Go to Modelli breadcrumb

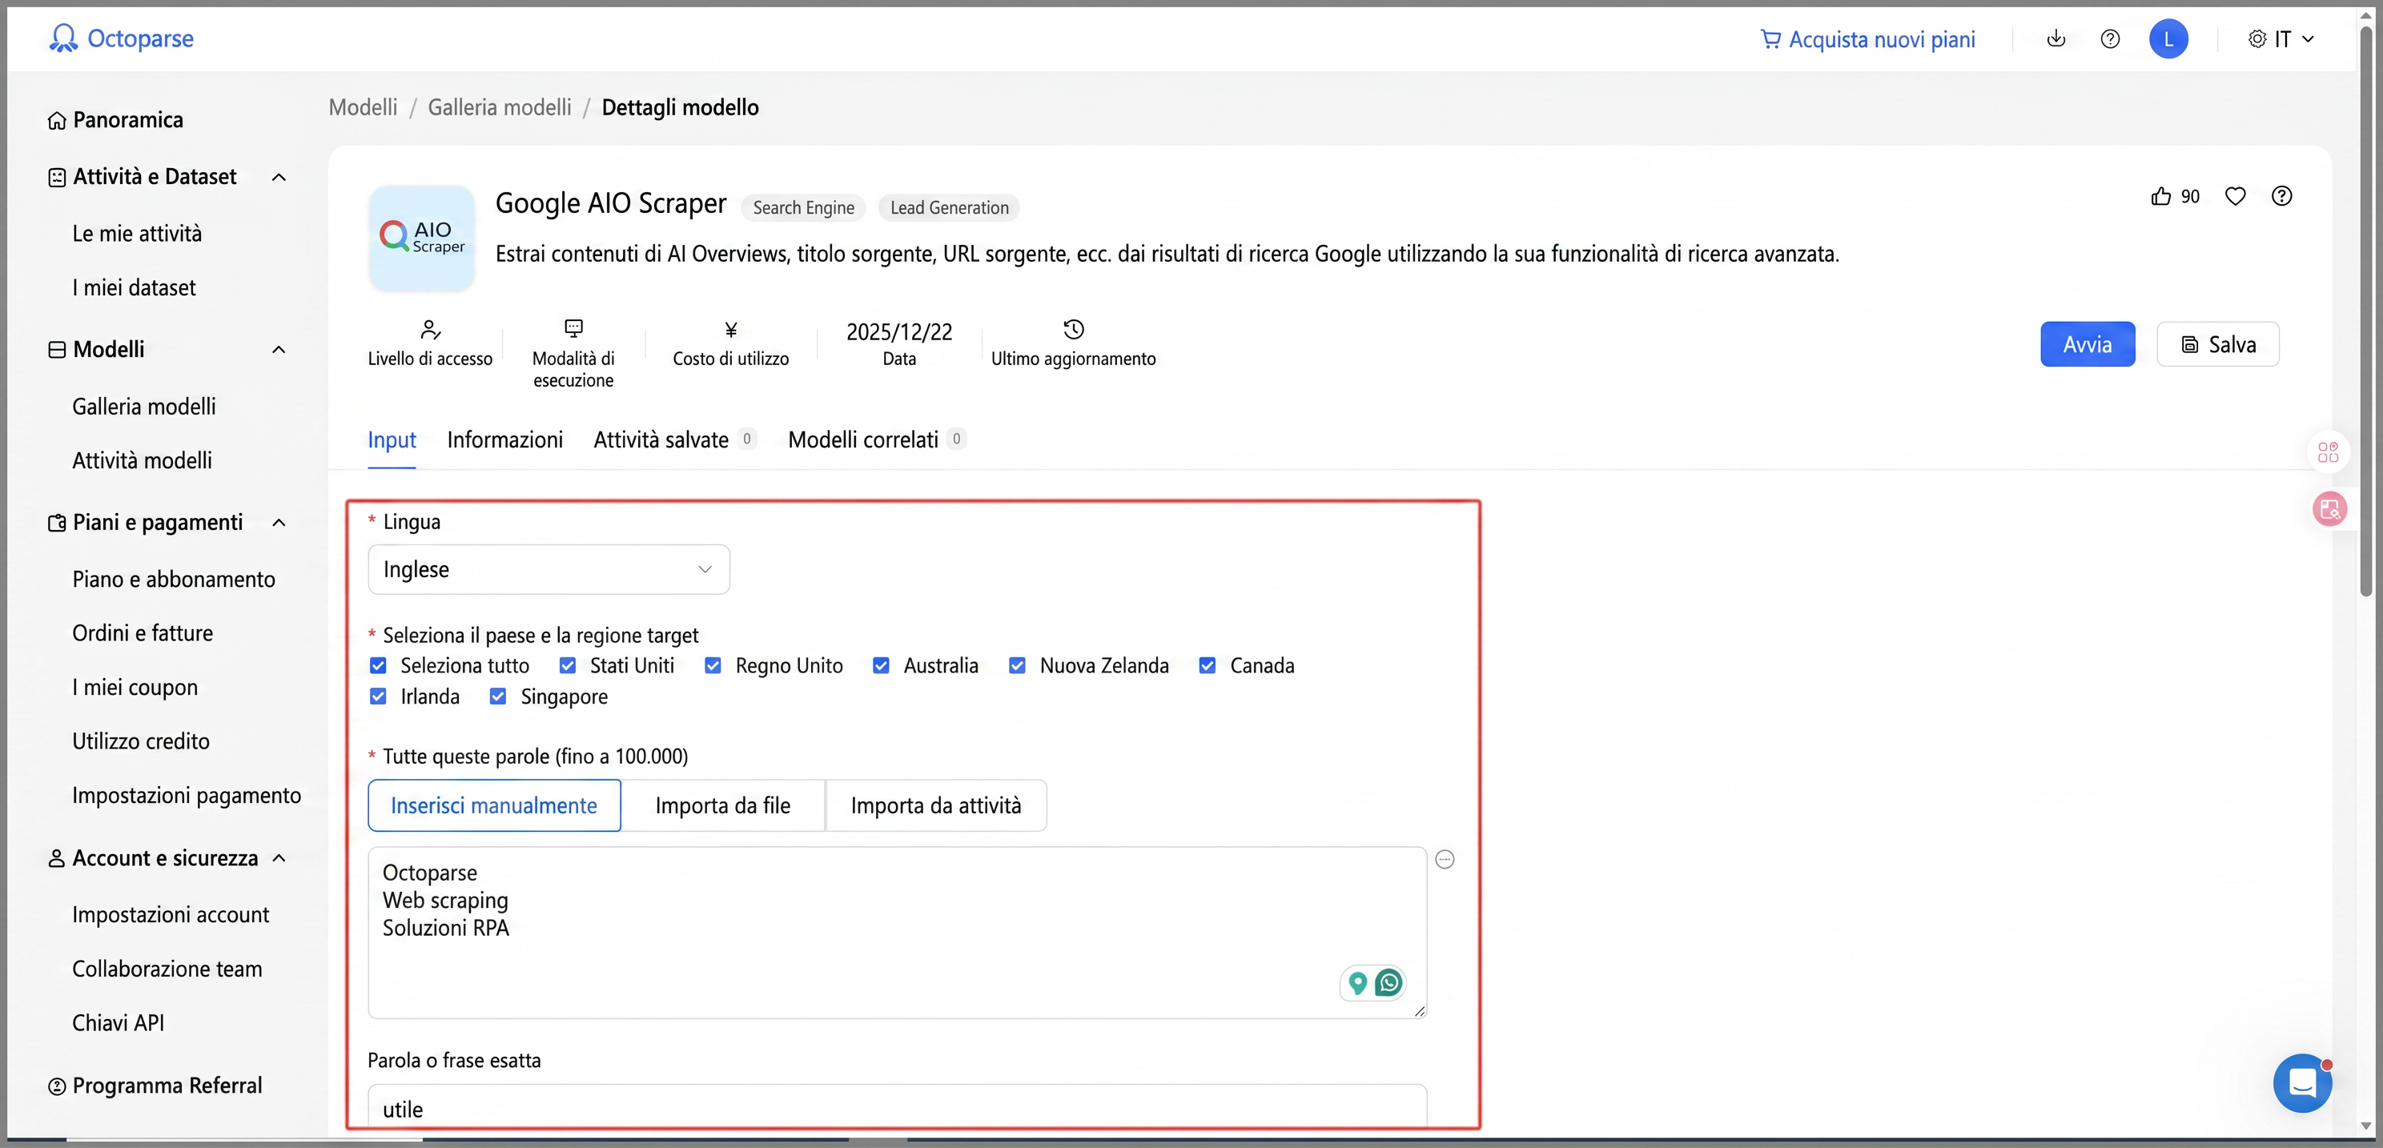pyautogui.click(x=363, y=107)
